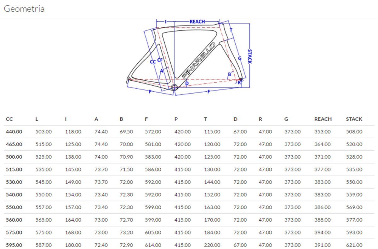Click T value 120.00 in the 465.00 row
Image resolution: width=378 pixels, height=249 pixels.
[x=212, y=144]
